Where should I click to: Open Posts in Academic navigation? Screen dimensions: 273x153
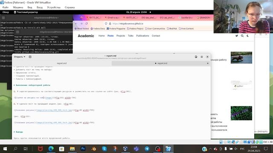tap(110, 36)
